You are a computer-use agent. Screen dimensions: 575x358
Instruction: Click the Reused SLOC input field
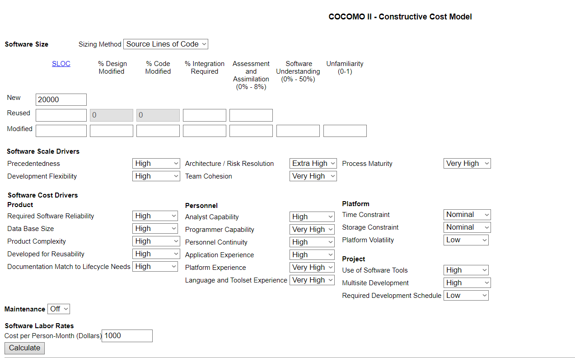tap(61, 115)
